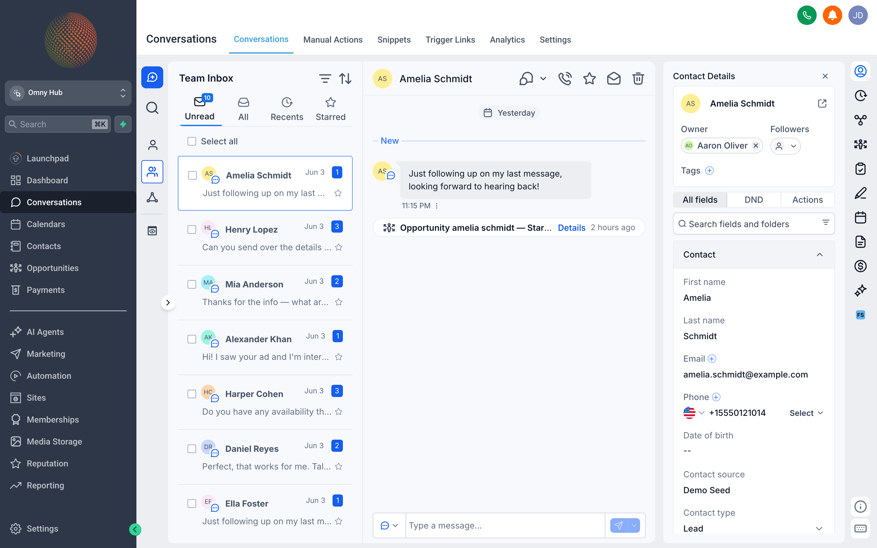Open the tasks clipboard-check icon in right rail
The height and width of the screenshot is (548, 877).
(860, 169)
